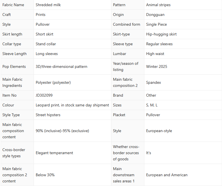The height and width of the screenshot is (186, 222).
Task: Click the "Street hipsters" style type cell
Action: (x=48, y=115)
